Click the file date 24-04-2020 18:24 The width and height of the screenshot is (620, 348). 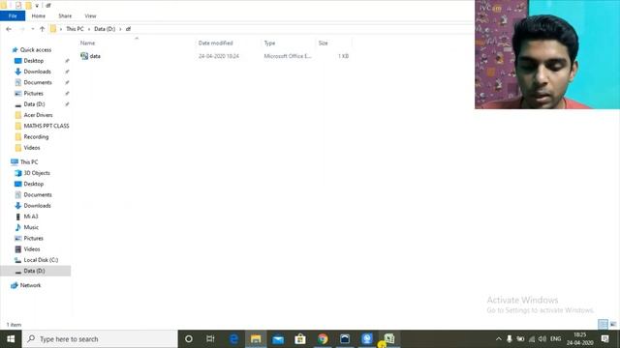click(x=219, y=56)
